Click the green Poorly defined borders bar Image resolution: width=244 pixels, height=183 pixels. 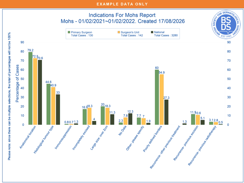(157, 97)
